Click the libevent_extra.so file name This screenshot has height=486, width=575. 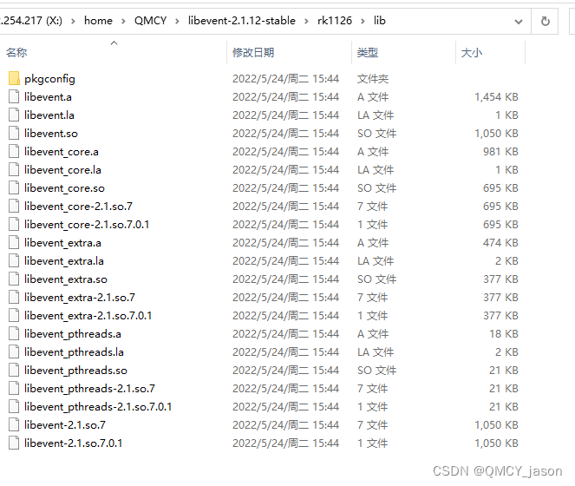pyautogui.click(x=66, y=279)
